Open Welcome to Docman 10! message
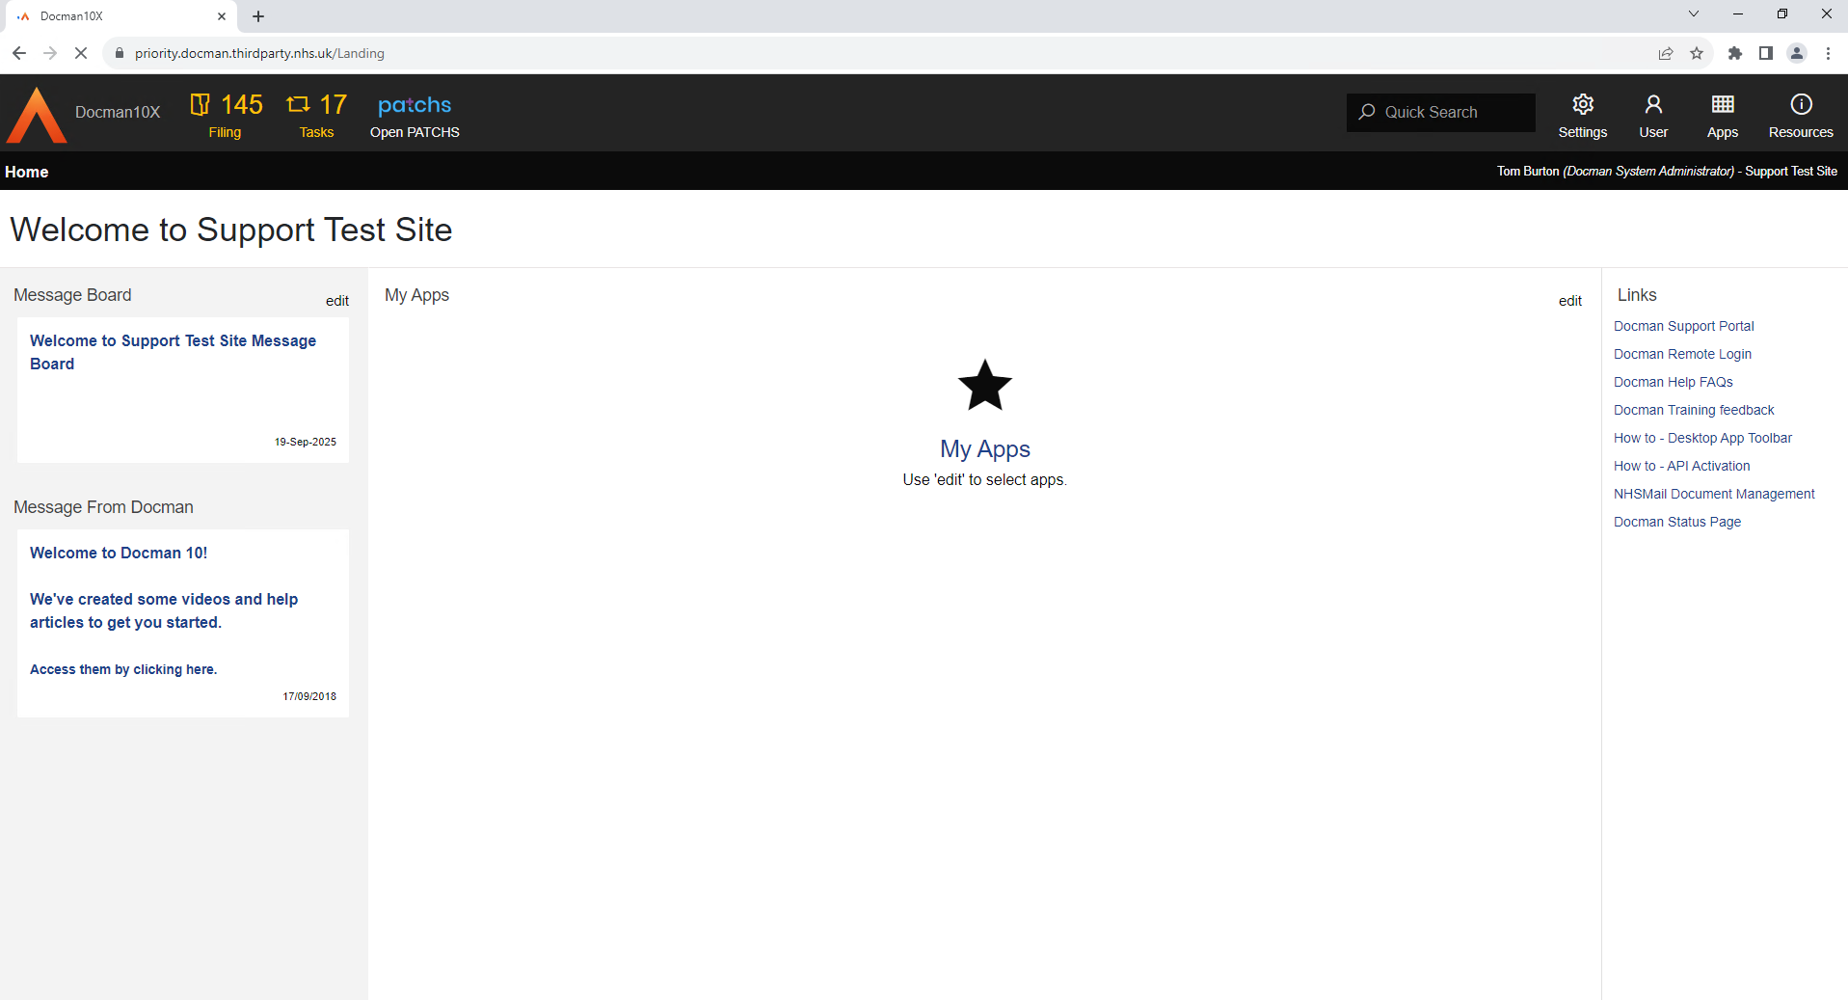The height and width of the screenshot is (1000, 1848). pyautogui.click(x=119, y=553)
